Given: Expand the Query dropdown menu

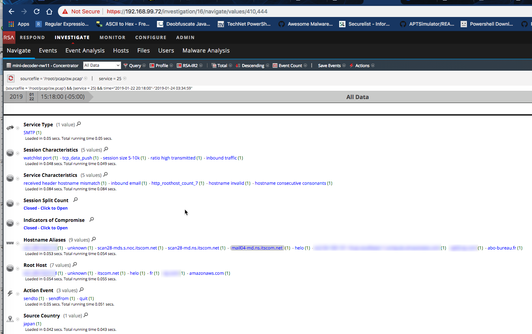Looking at the screenshot, I should [134, 66].
